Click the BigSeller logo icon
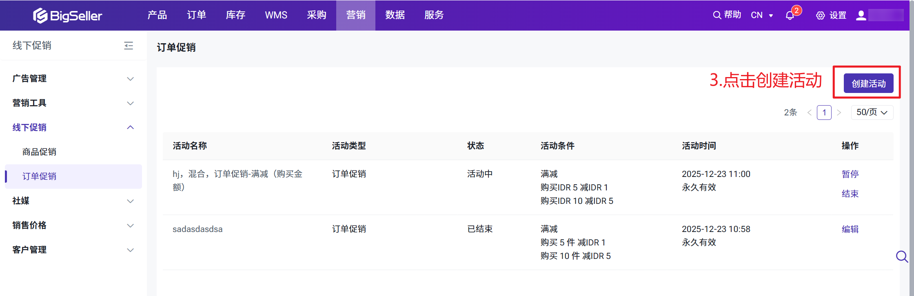The width and height of the screenshot is (914, 296). 40,15
